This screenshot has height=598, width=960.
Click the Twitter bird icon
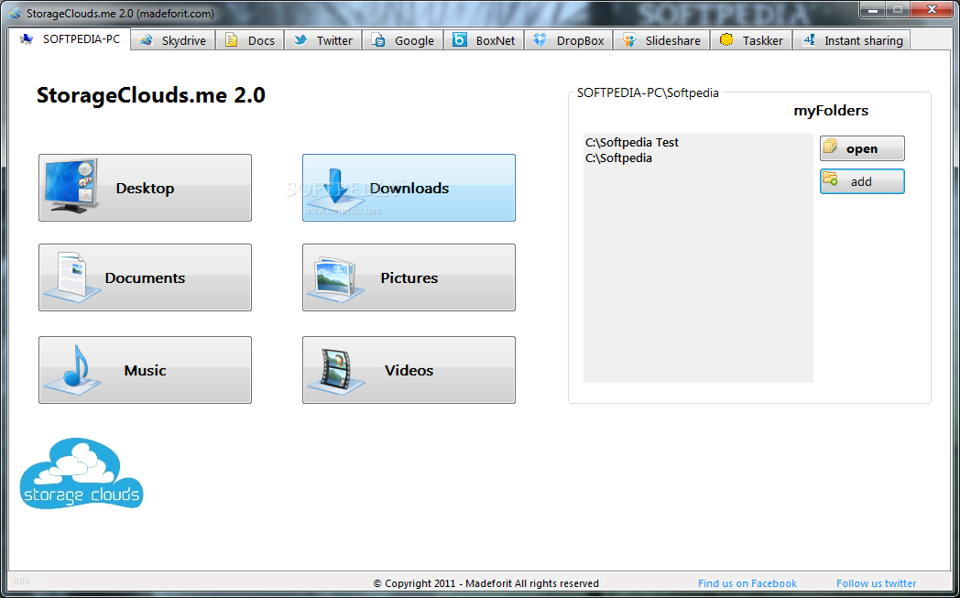(x=300, y=40)
